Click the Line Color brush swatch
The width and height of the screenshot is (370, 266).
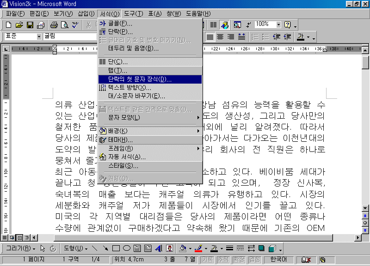click(x=198, y=248)
